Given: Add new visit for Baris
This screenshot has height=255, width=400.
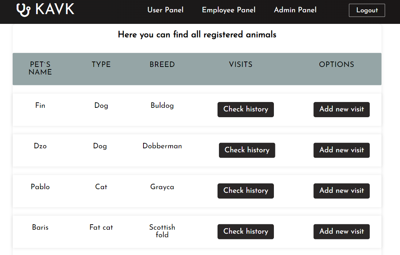Looking at the screenshot, I should (341, 231).
